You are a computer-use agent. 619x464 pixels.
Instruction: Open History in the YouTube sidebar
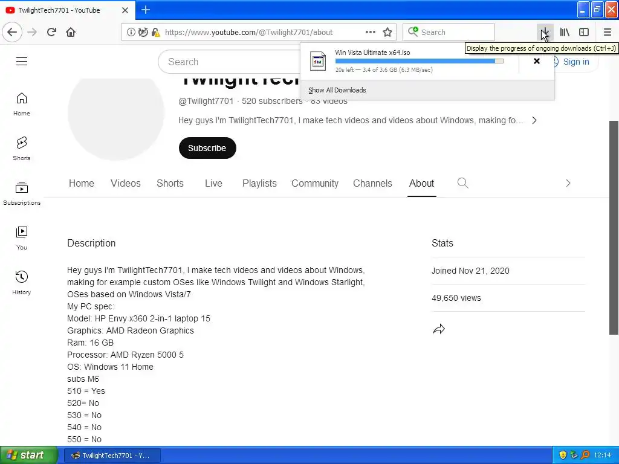pyautogui.click(x=22, y=283)
